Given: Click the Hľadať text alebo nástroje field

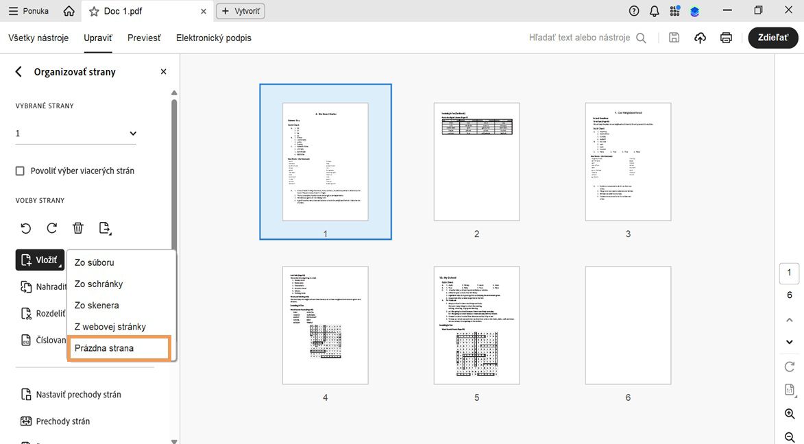Looking at the screenshot, I should (x=579, y=38).
